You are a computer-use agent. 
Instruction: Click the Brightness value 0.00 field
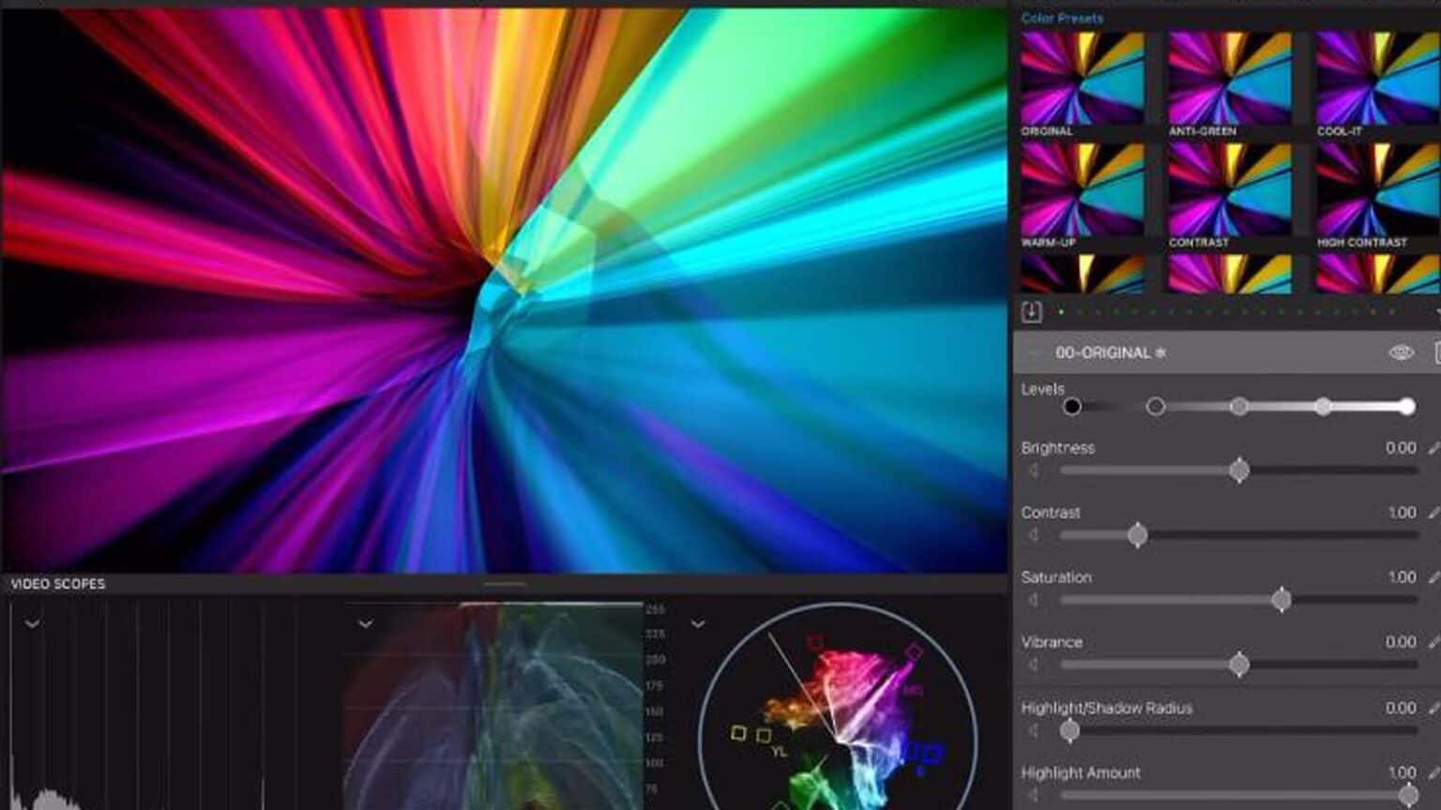tap(1401, 448)
